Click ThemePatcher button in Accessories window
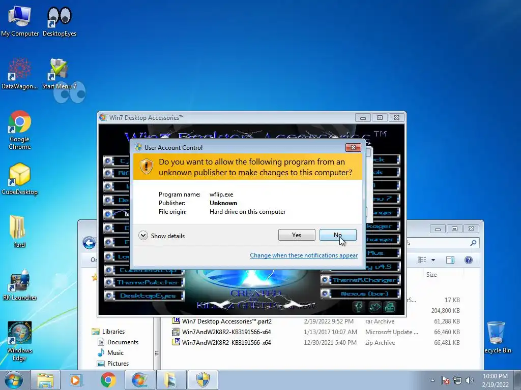521x390 pixels. 144,282
